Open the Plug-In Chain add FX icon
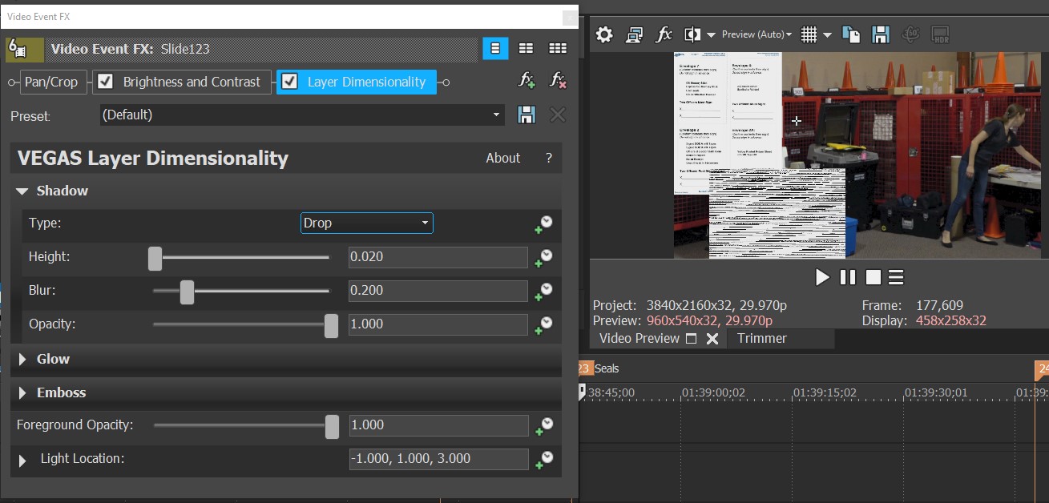The height and width of the screenshot is (503, 1049). pyautogui.click(x=527, y=80)
